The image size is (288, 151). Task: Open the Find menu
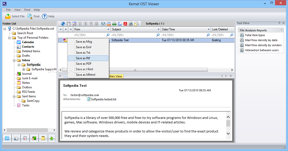27,10
